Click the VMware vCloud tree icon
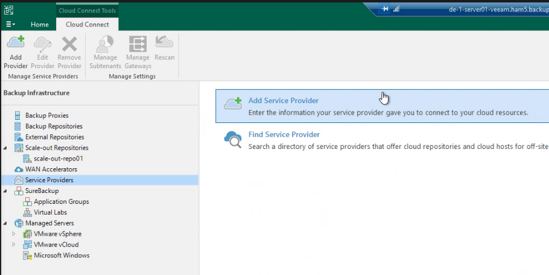This screenshot has height=275, width=549. point(27,245)
